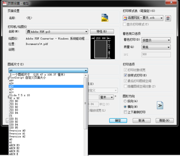Choose JIS B1 paper size
Viewport: 180px width, 156px height.
tap(46, 104)
